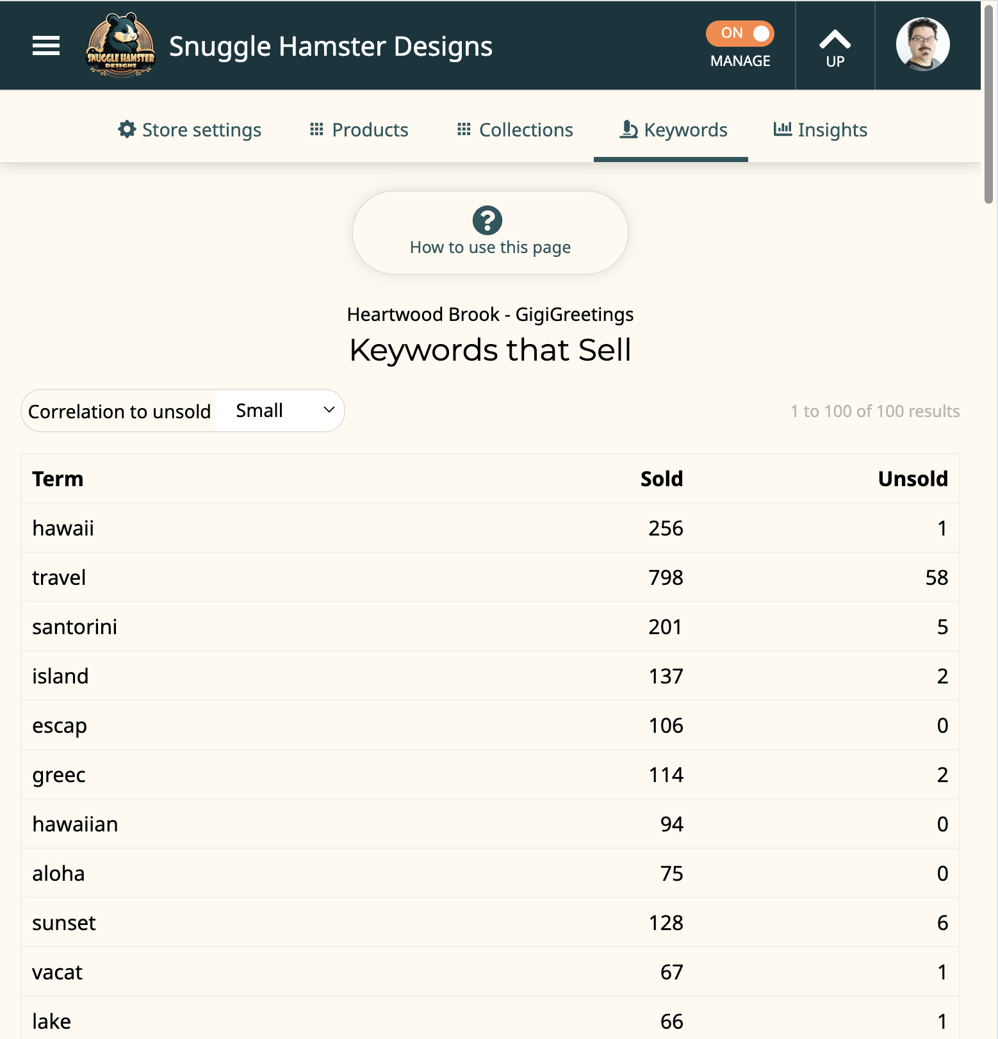Screen dimensions: 998x1039
Task: Click the How to use this page button
Action: [x=490, y=233]
